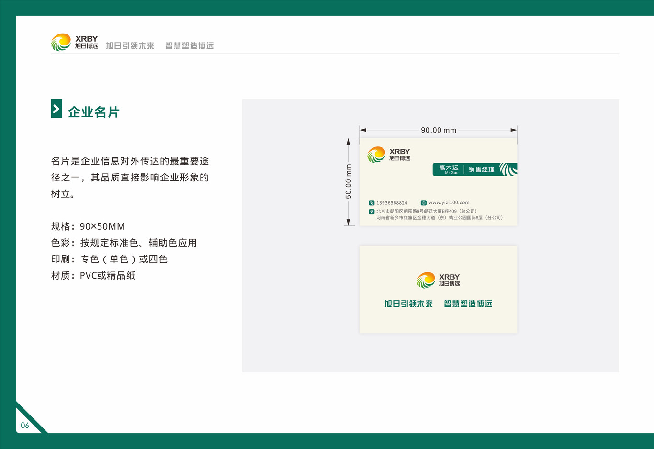Click the 规格：90×50MM specification line
Screen dimensions: 654x449
click(x=88, y=226)
